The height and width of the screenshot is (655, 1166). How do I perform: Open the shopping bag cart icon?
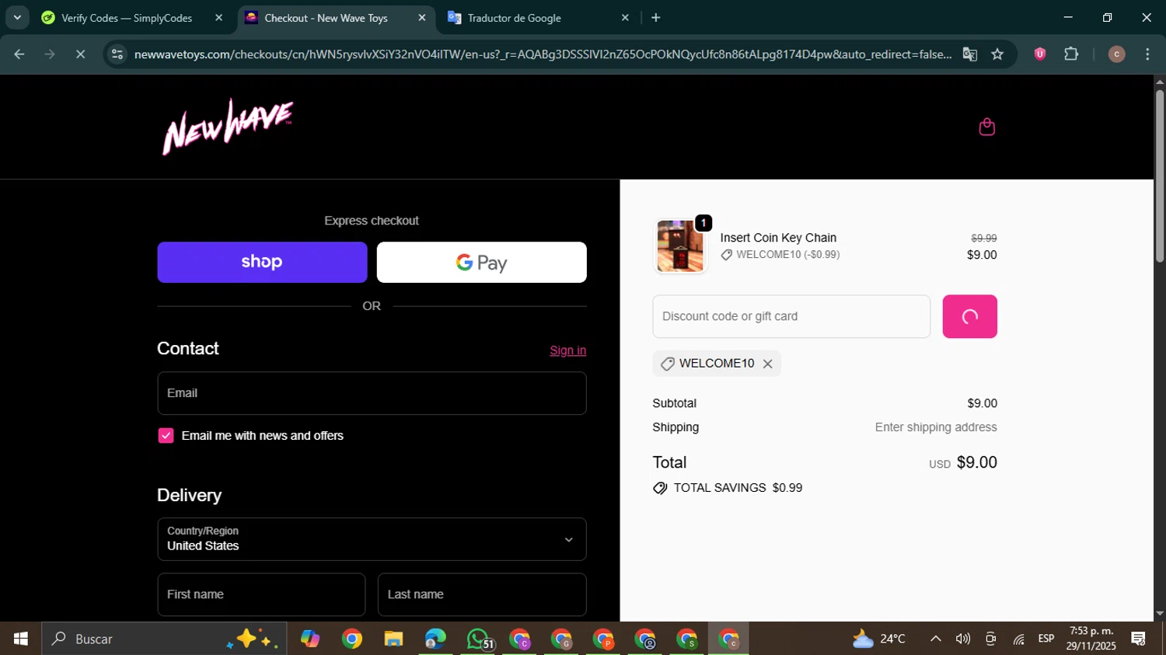point(986,127)
